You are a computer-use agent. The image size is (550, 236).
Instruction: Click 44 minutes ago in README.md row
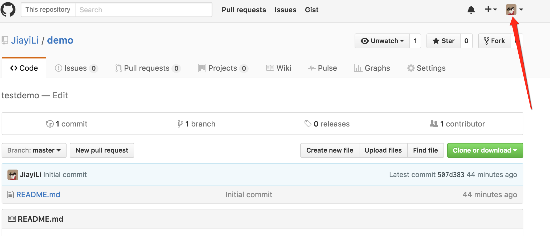[490, 195]
